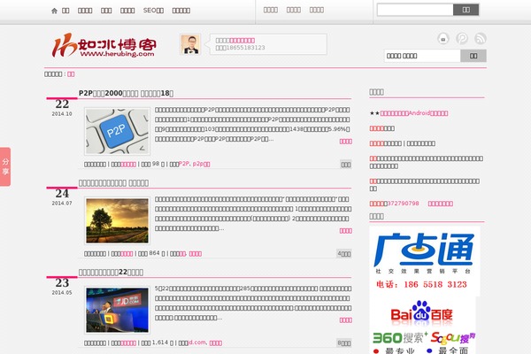This screenshot has height=354, width=531.
Task: Click the pink link right of 372790798
Action: click(x=440, y=204)
